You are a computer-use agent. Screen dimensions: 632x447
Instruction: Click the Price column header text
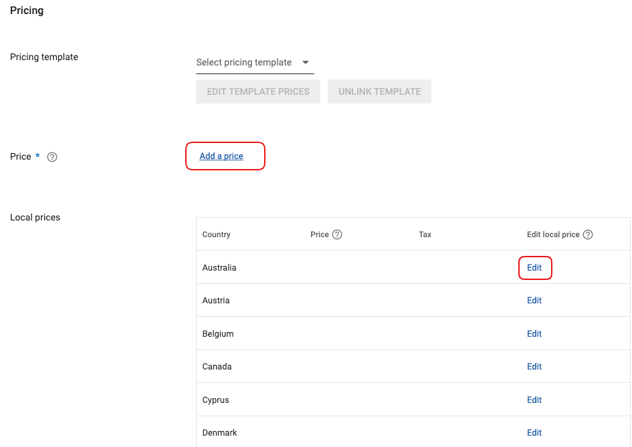tap(320, 235)
